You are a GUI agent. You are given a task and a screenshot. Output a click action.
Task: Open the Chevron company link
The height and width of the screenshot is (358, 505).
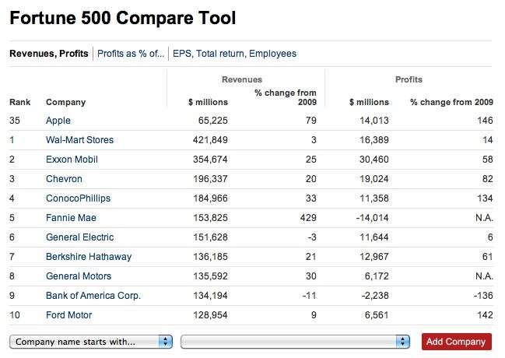(64, 179)
